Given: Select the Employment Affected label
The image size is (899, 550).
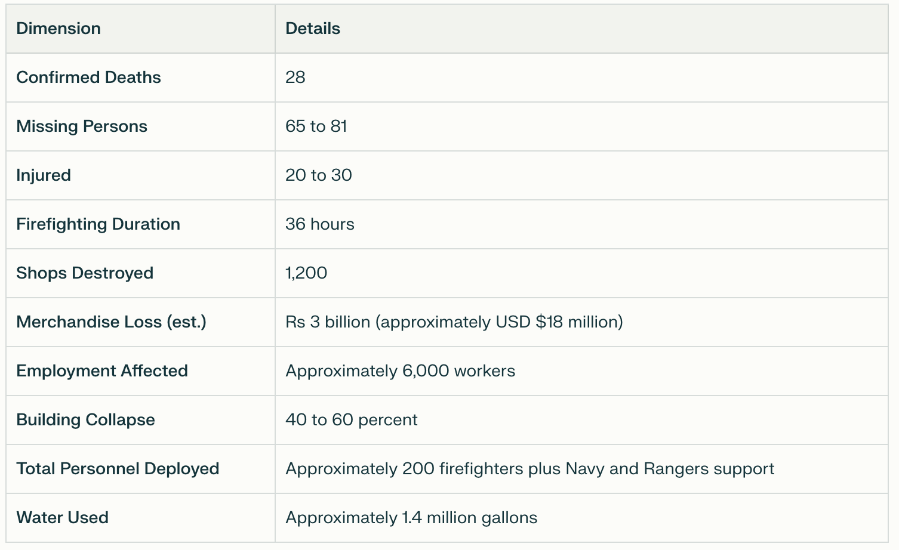Looking at the screenshot, I should (102, 371).
